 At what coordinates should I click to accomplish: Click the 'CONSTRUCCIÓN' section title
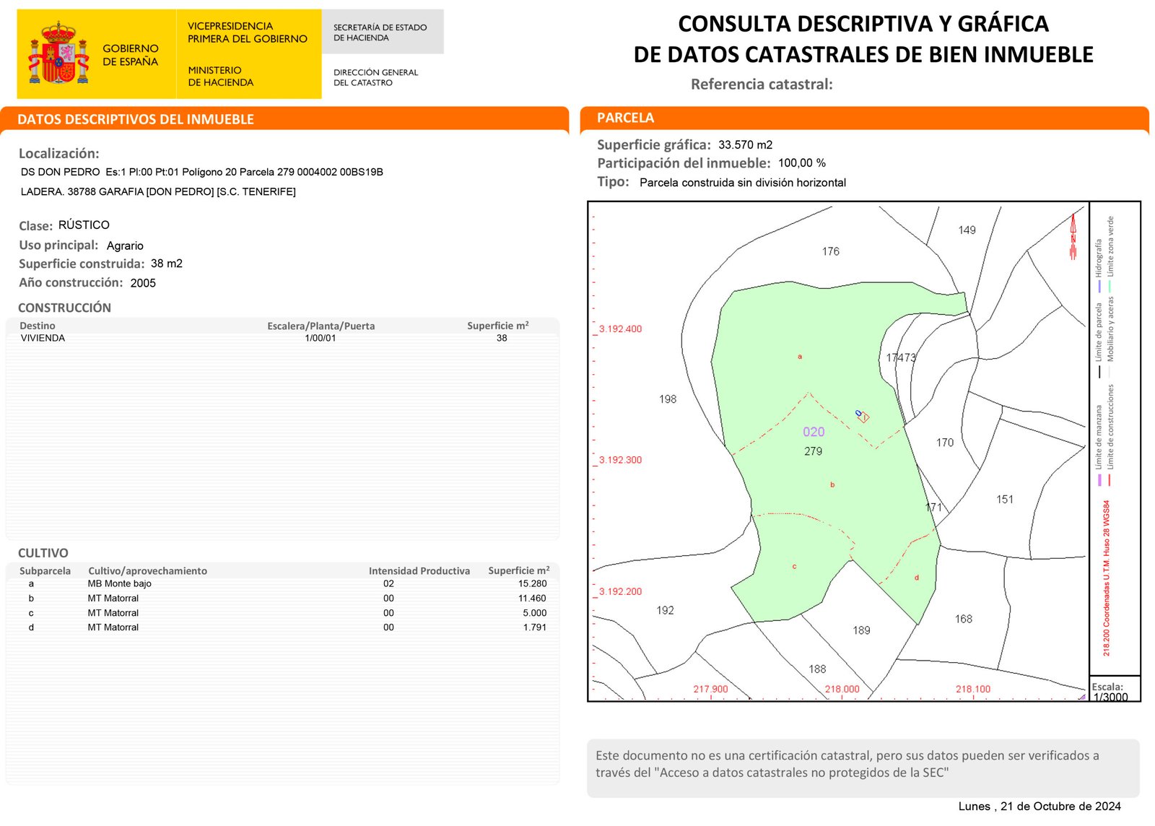pos(64,308)
